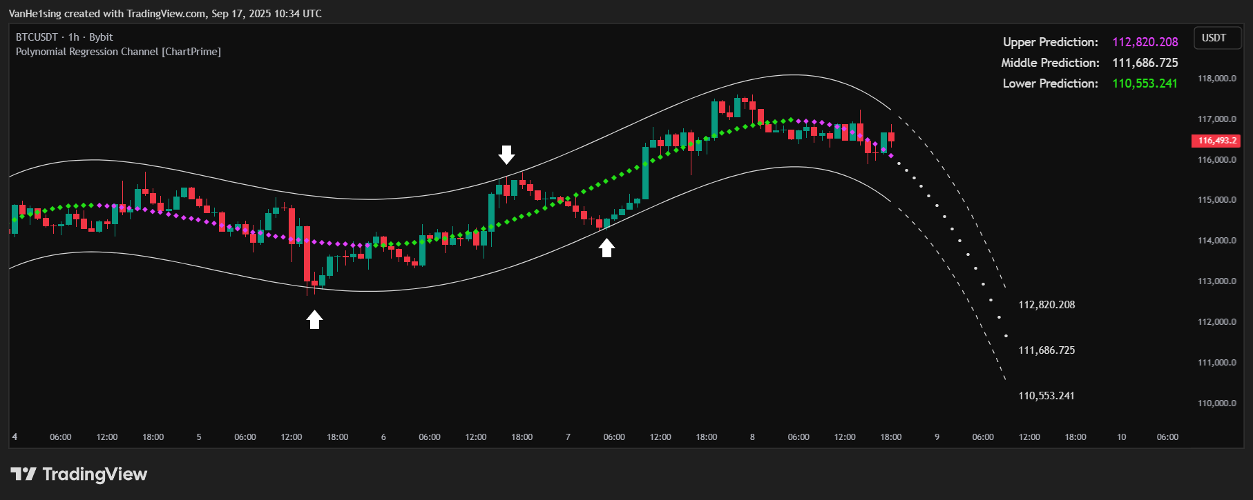Click the TradingView wordmark text
1253x500 pixels.
[95, 474]
